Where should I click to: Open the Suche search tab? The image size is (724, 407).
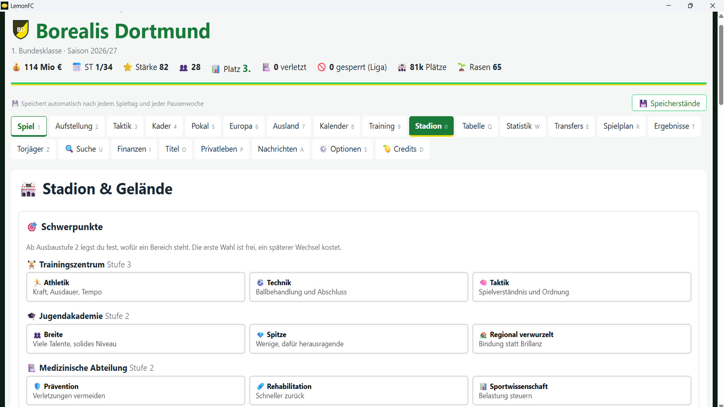tap(84, 149)
